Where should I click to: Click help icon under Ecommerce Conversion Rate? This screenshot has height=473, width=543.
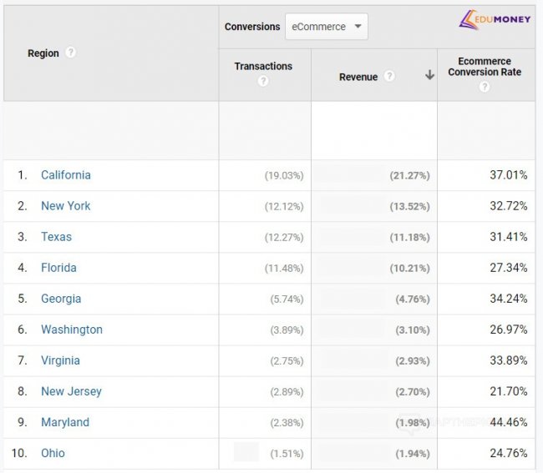click(x=485, y=86)
